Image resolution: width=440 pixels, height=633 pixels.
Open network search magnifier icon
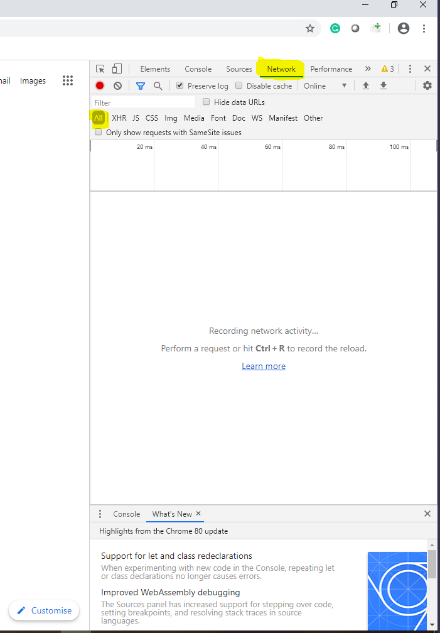pos(158,85)
